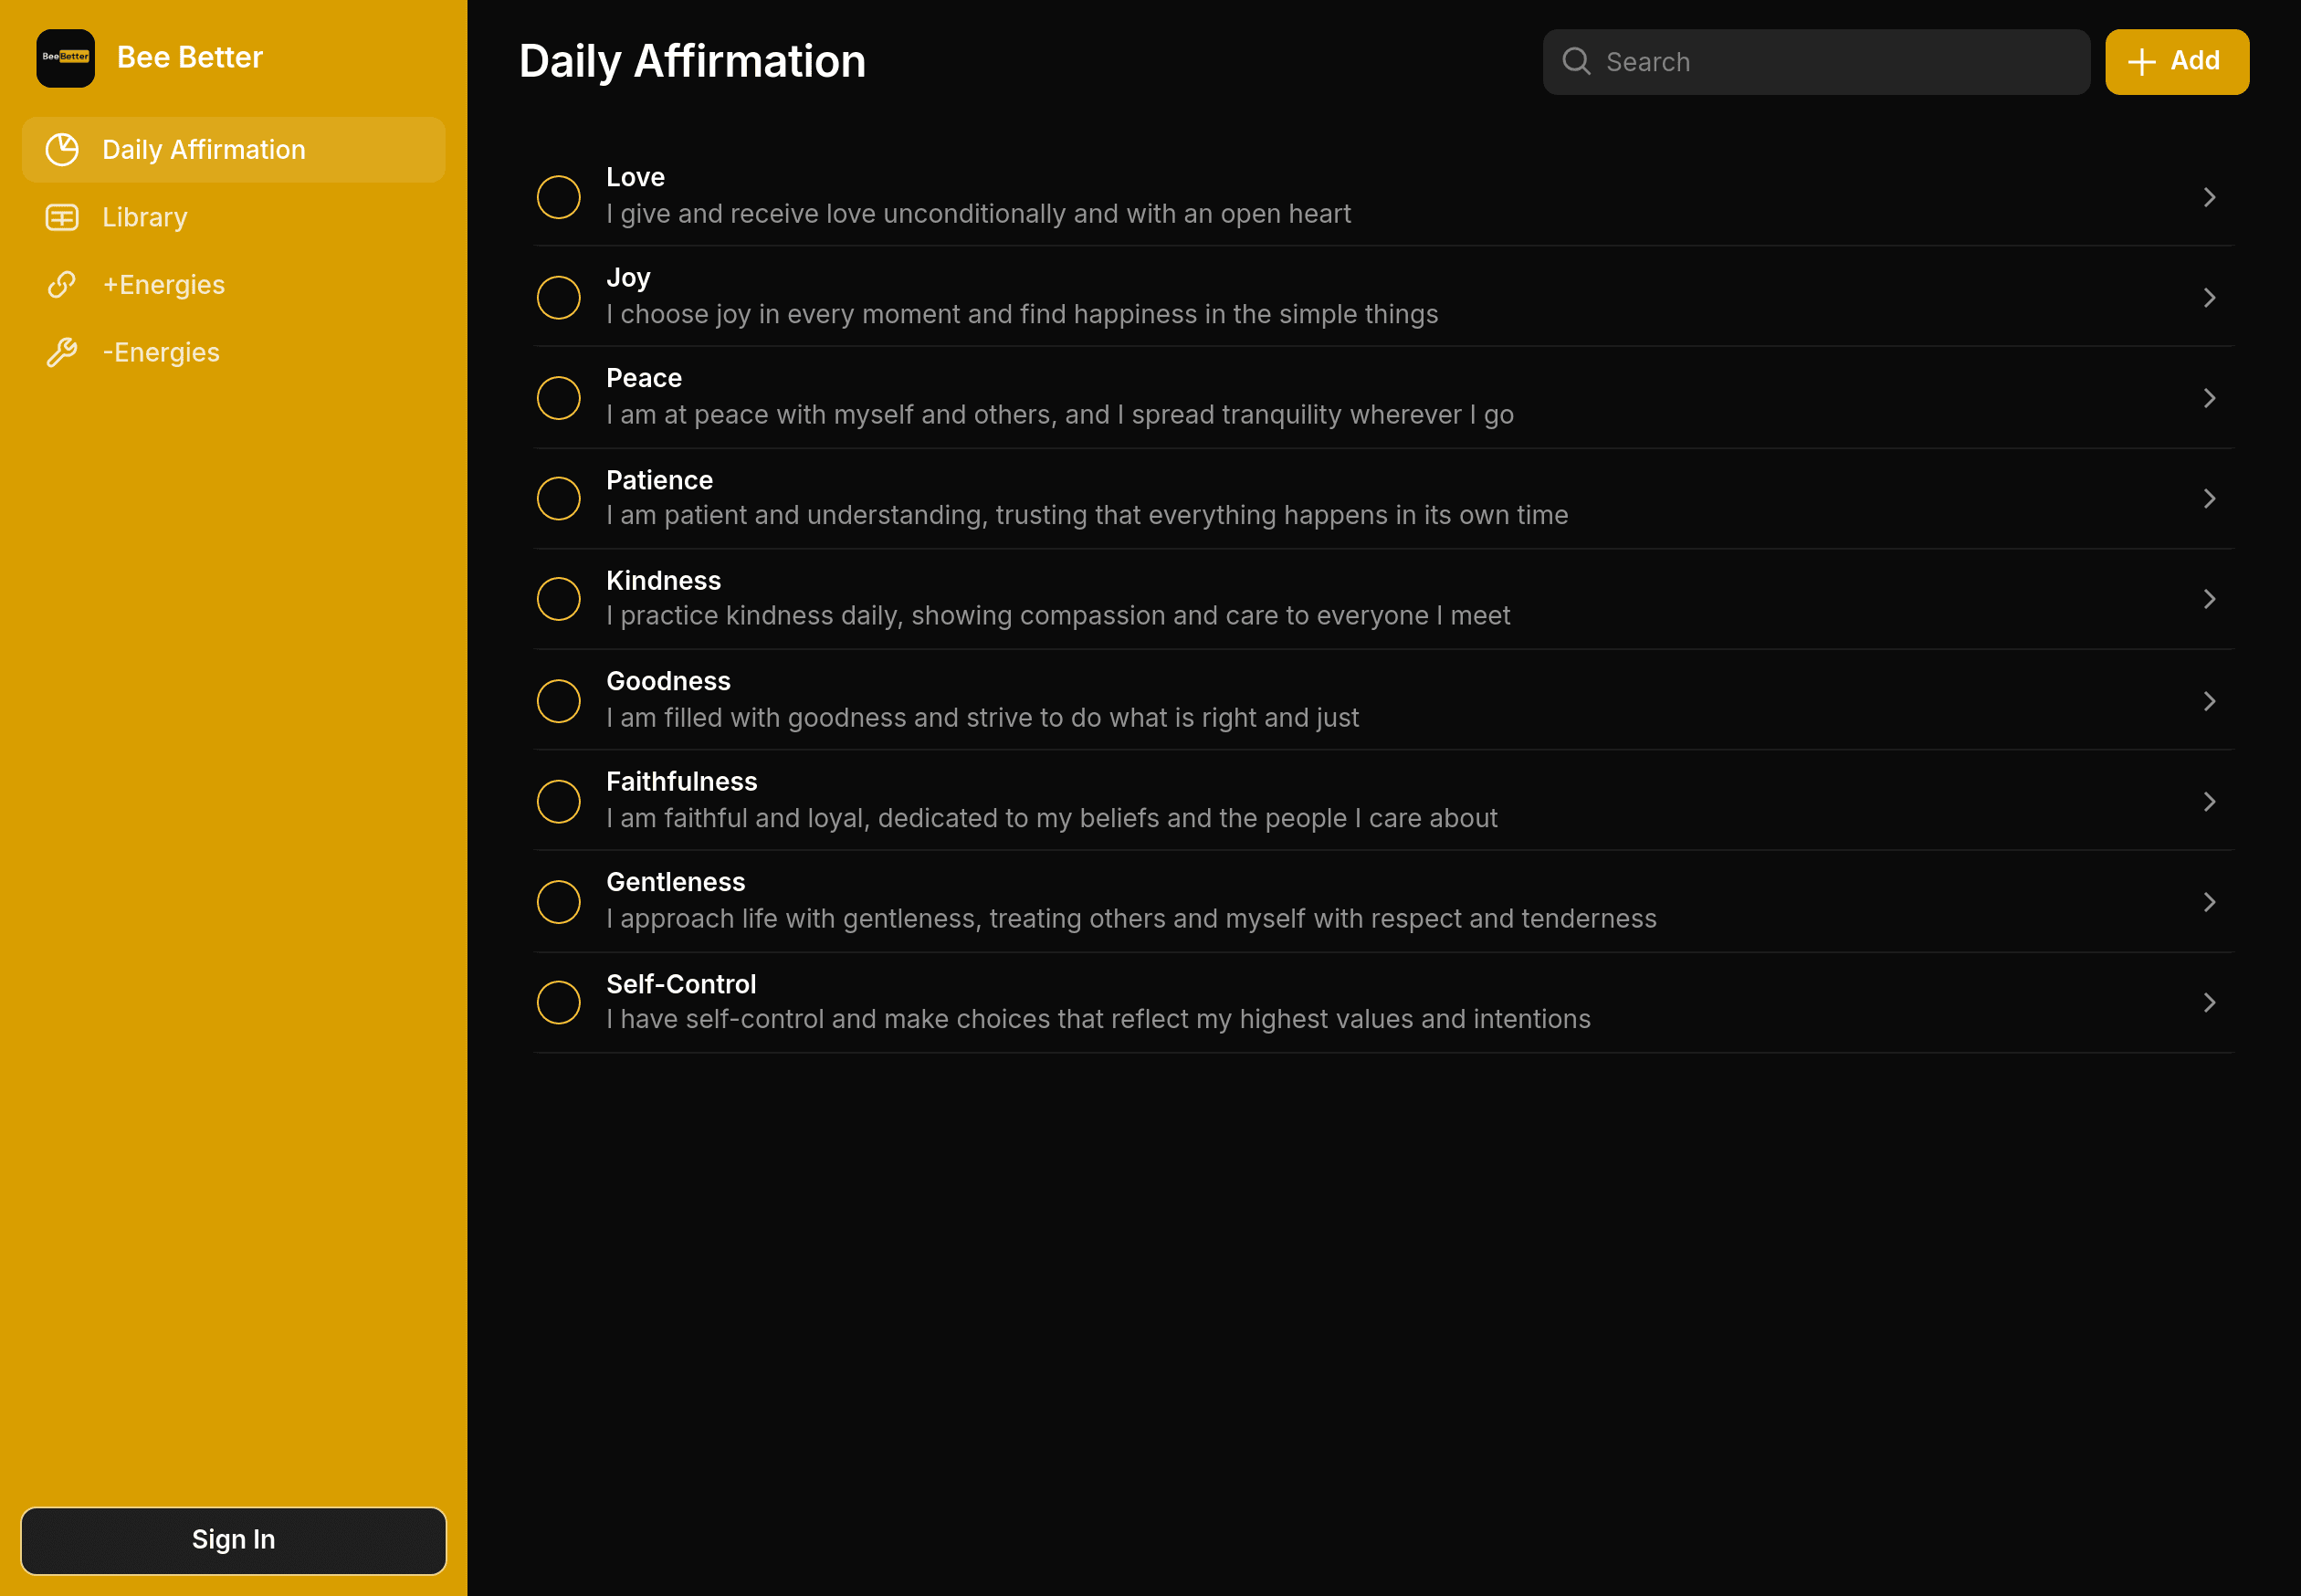Click the Bee Better app logo icon
Screen dimensions: 2301x1596
[x=65, y=59]
